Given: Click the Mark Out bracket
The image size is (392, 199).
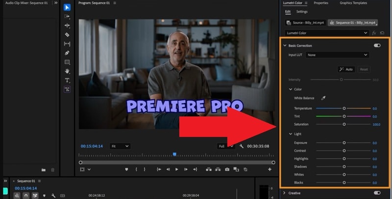Looking at the screenshot, I should point(145,169).
